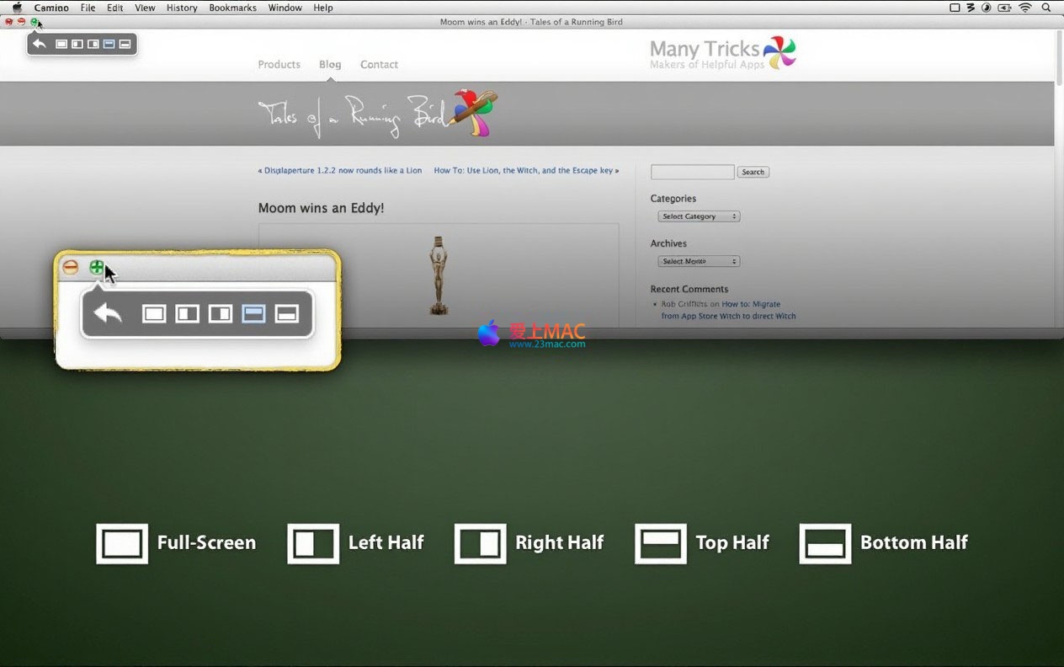Choose Full-Screen in the small top-left Moom palette
This screenshot has height=667, width=1064.
(61, 44)
